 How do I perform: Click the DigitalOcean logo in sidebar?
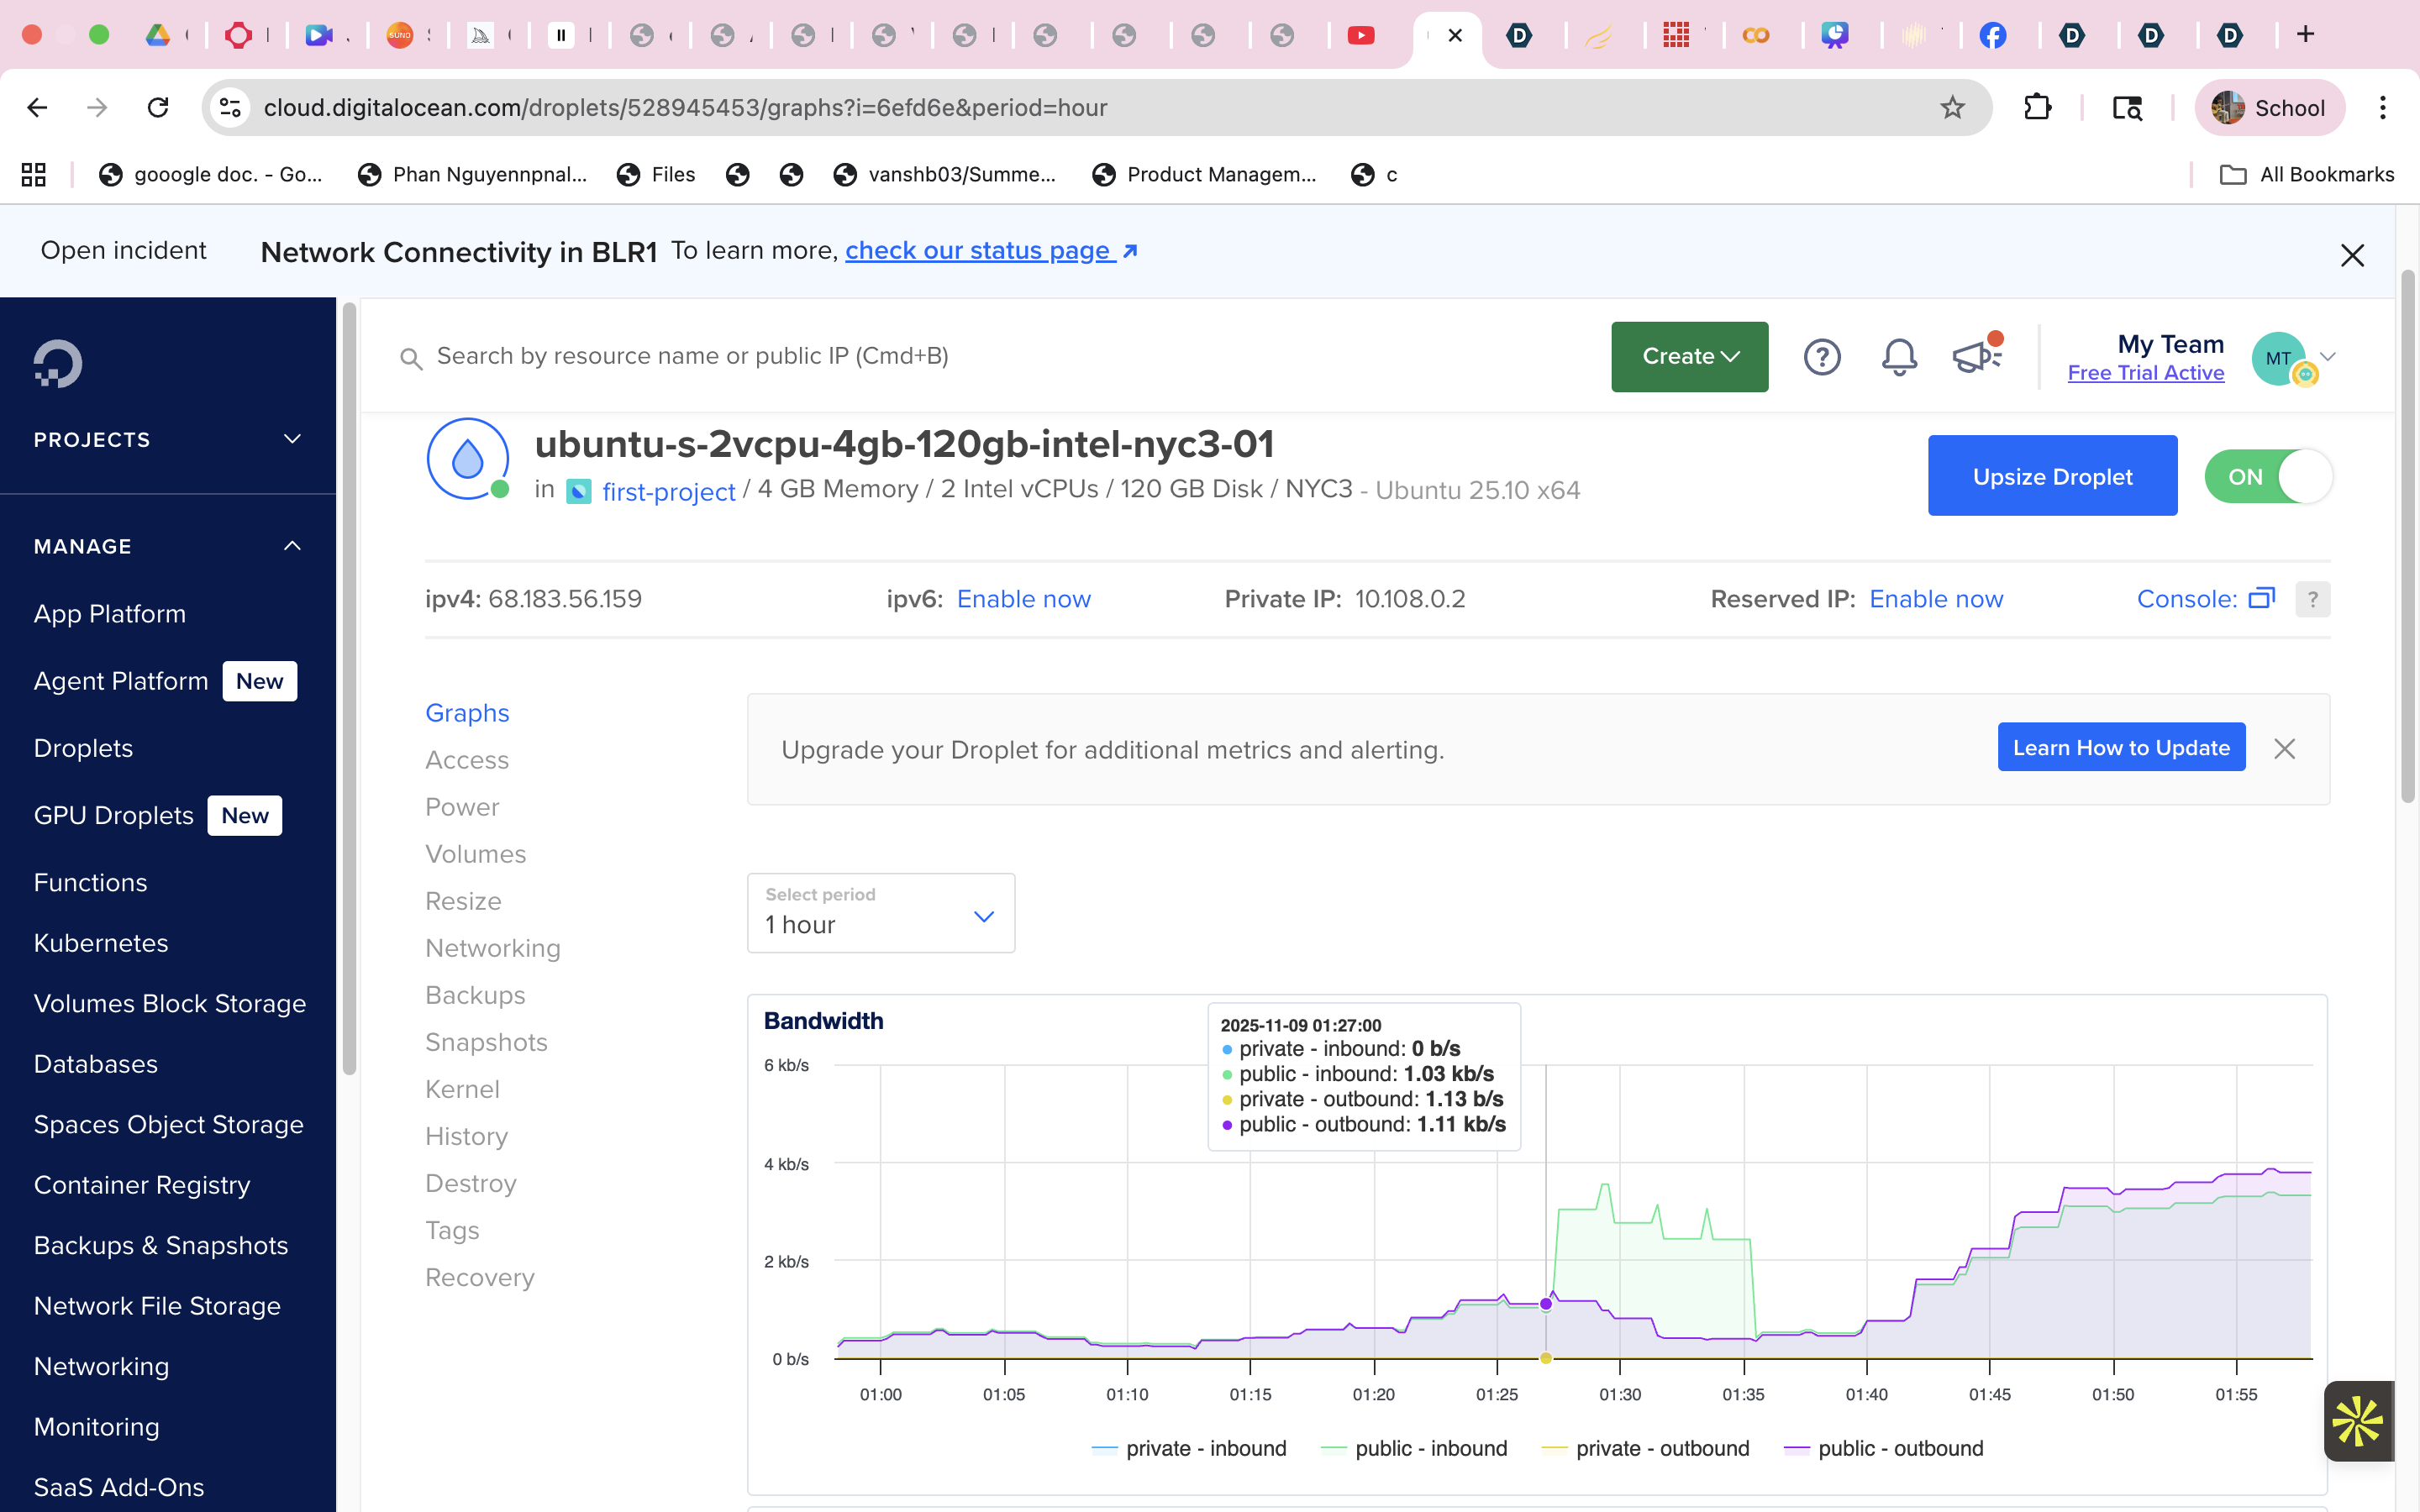coord(58,363)
